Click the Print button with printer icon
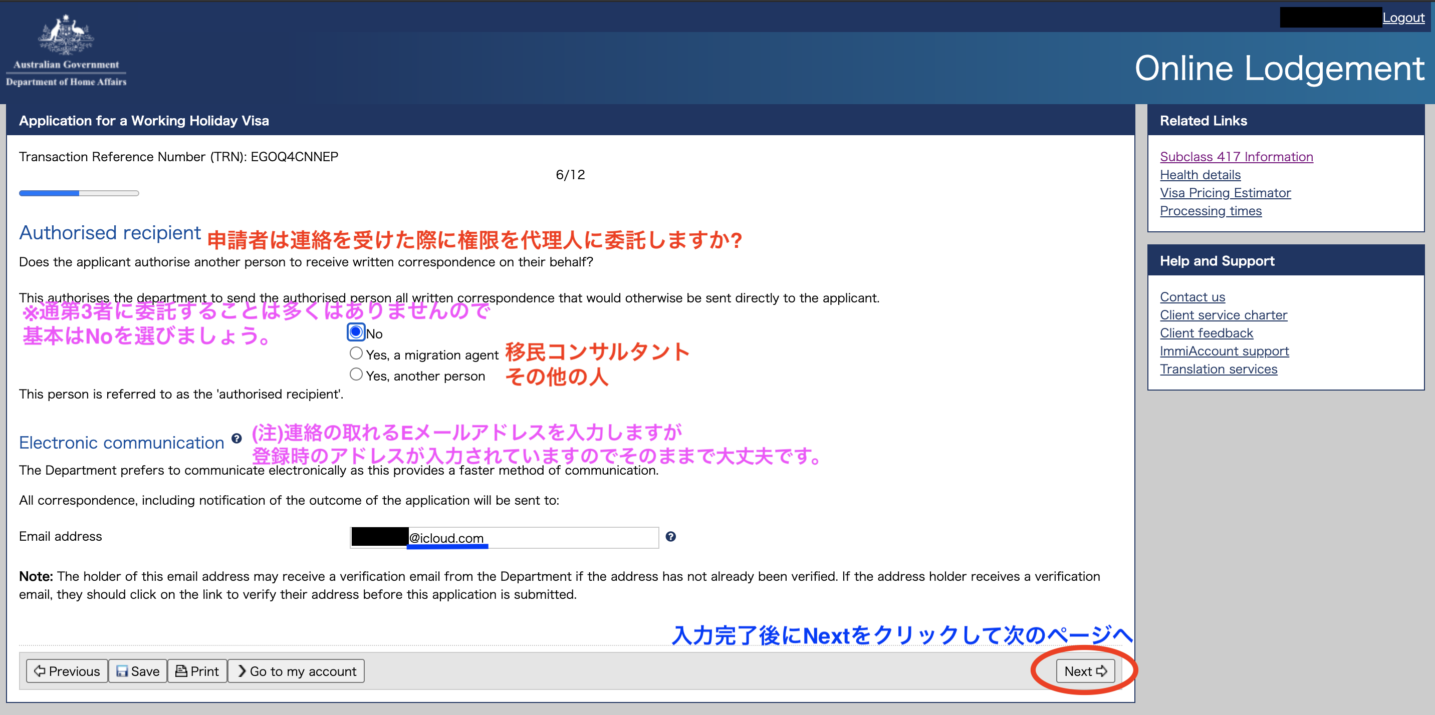The height and width of the screenshot is (715, 1435). (x=197, y=671)
